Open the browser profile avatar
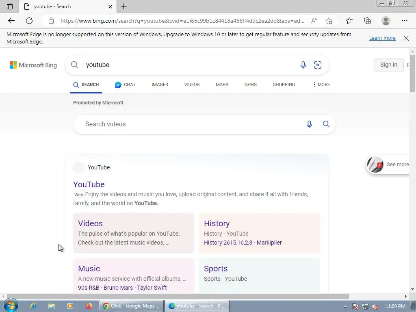The width and height of the screenshot is (416, 312). pos(386,21)
